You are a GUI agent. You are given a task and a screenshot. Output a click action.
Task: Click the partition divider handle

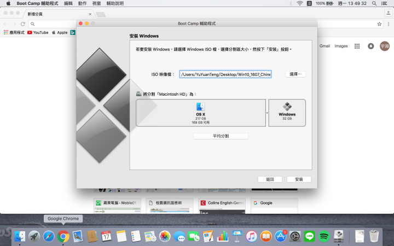click(267, 113)
